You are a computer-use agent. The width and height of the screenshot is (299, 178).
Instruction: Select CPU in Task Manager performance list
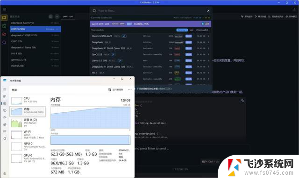[x=28, y=100]
